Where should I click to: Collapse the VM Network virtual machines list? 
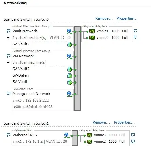pyautogui.click(x=8, y=62)
